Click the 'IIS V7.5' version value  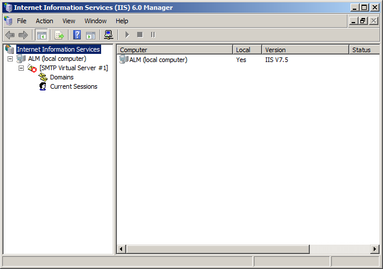[x=277, y=60]
